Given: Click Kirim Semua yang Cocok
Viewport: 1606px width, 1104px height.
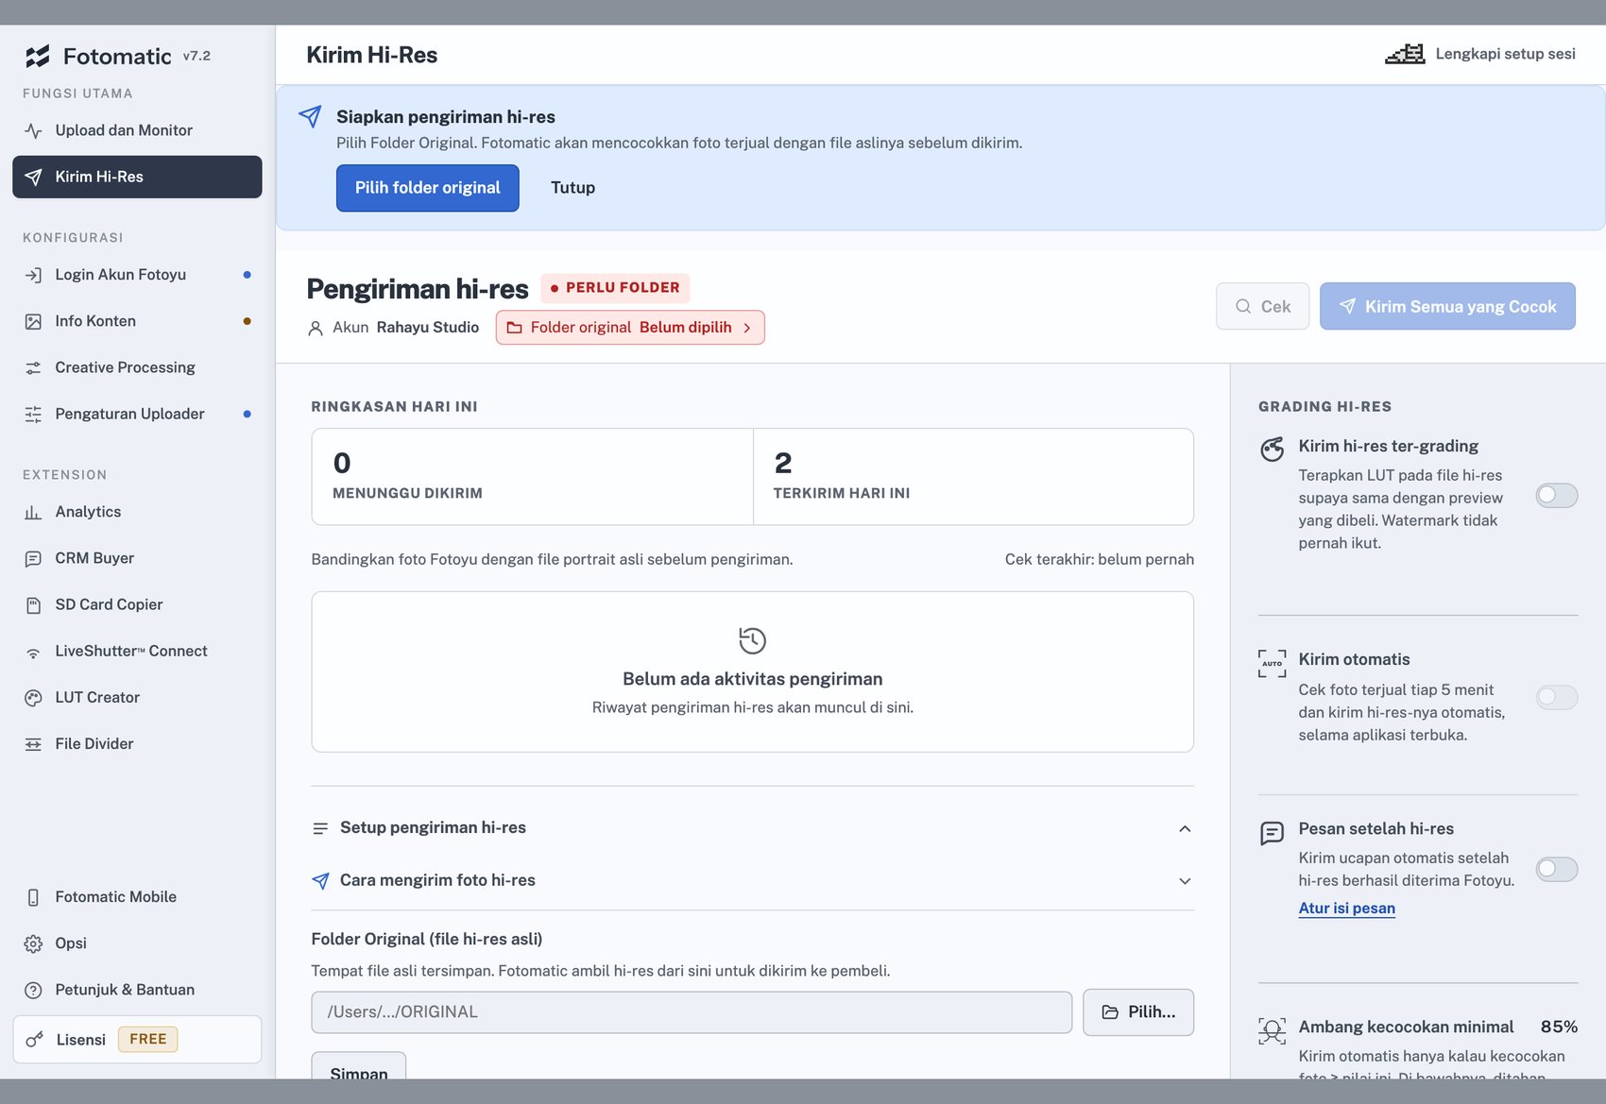Looking at the screenshot, I should (1447, 306).
